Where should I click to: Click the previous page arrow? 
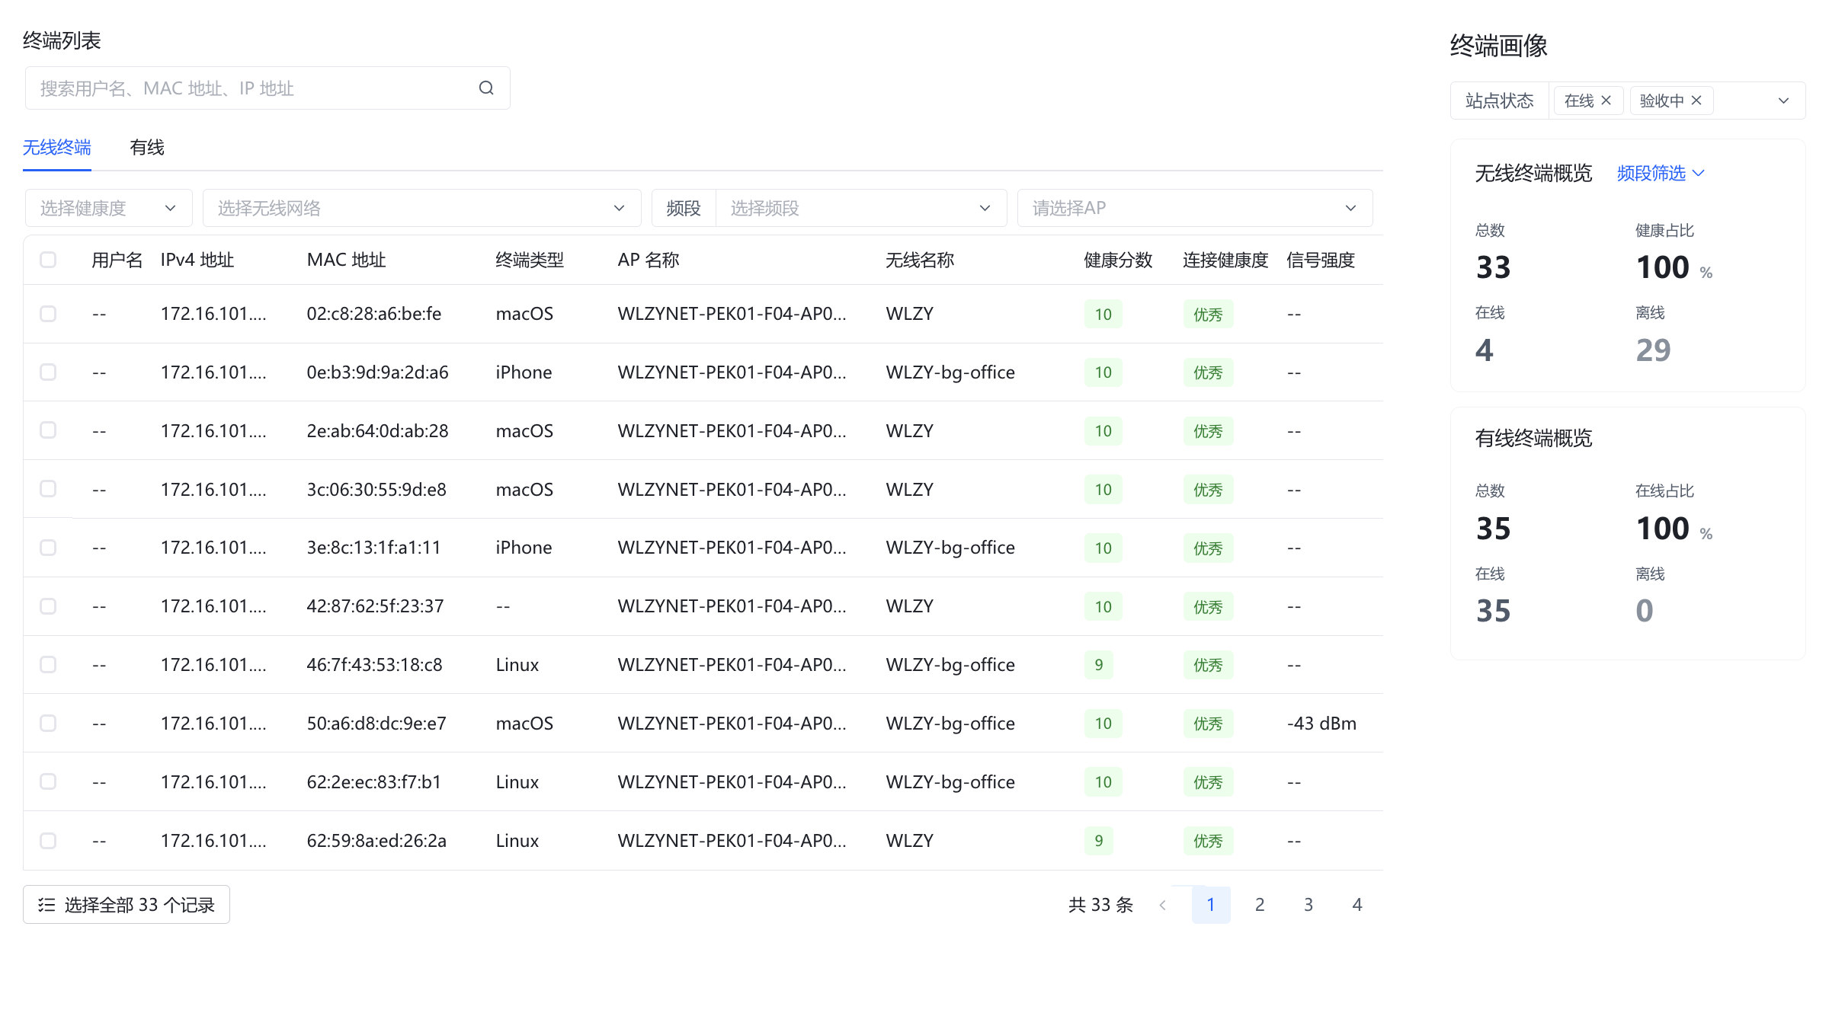(1163, 905)
